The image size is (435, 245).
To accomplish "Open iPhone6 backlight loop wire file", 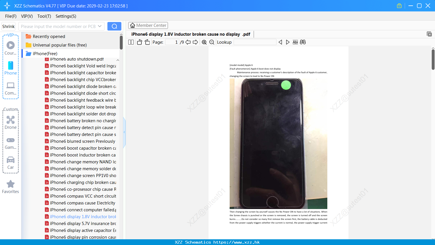I will [81, 107].
